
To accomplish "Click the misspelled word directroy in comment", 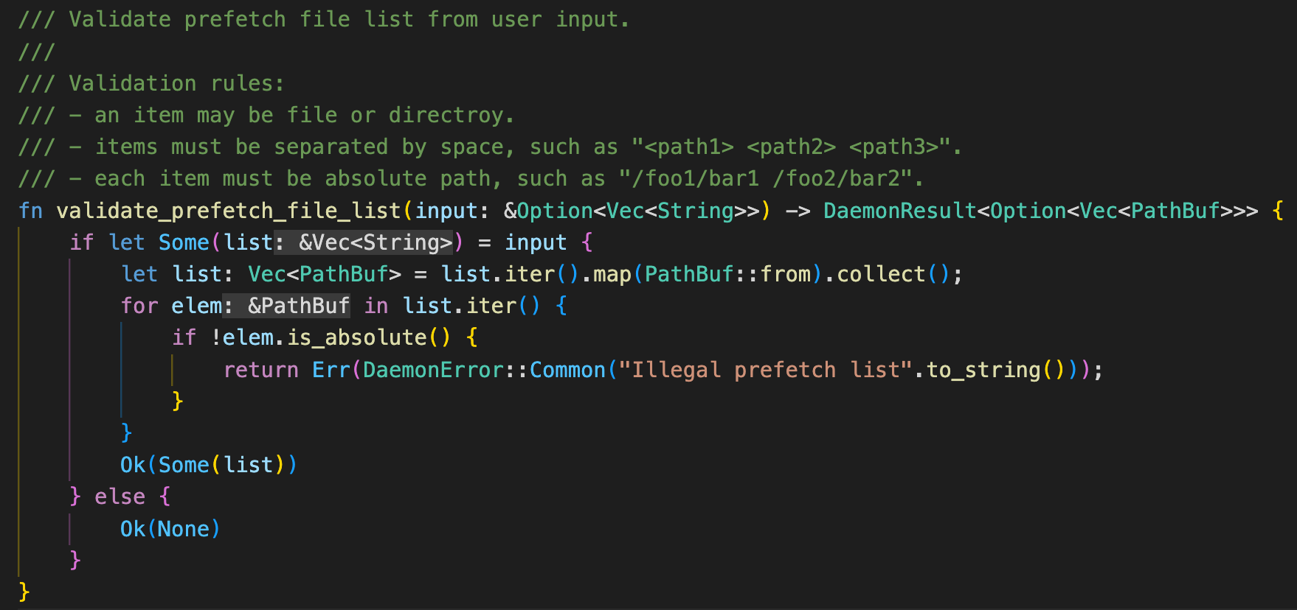I will 446,115.
